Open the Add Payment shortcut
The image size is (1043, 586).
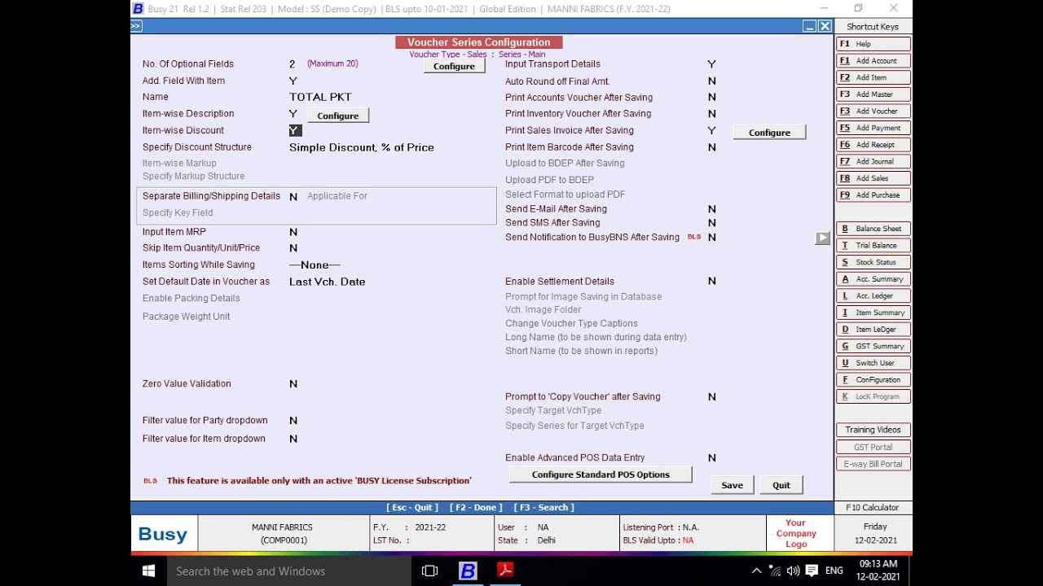[x=873, y=128]
